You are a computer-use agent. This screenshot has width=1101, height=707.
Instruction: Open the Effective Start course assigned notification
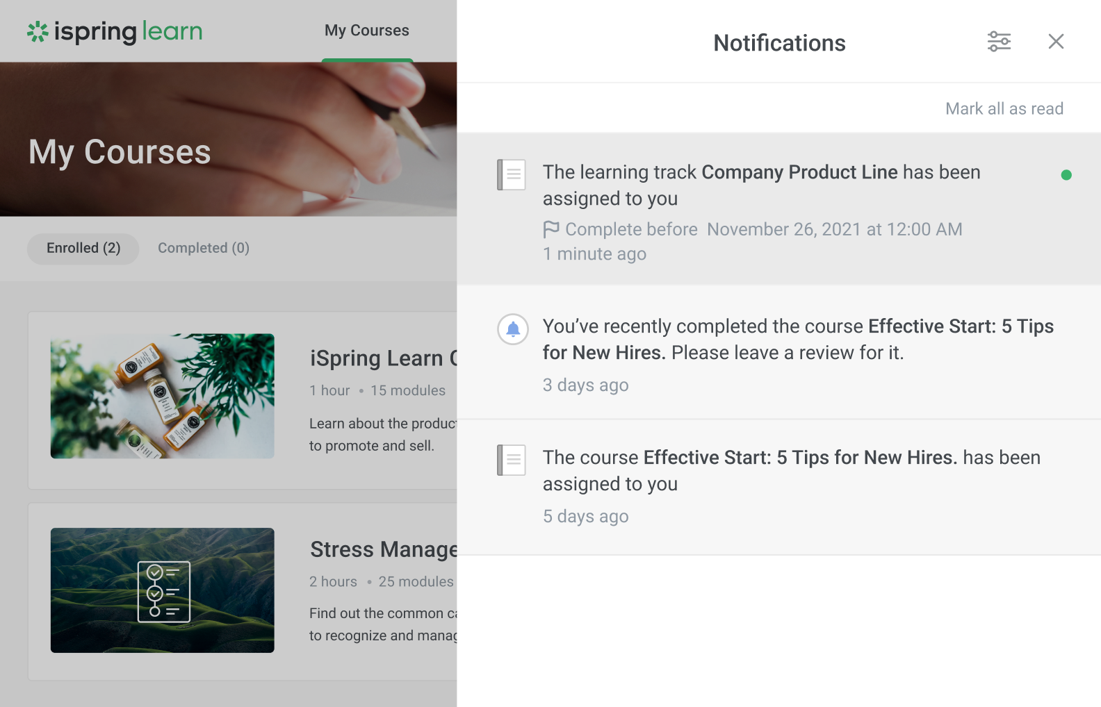coord(791,471)
